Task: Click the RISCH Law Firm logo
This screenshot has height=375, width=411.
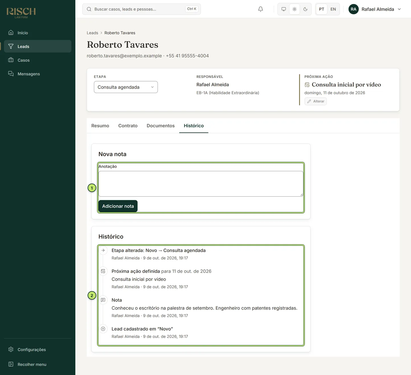Action: point(21,13)
